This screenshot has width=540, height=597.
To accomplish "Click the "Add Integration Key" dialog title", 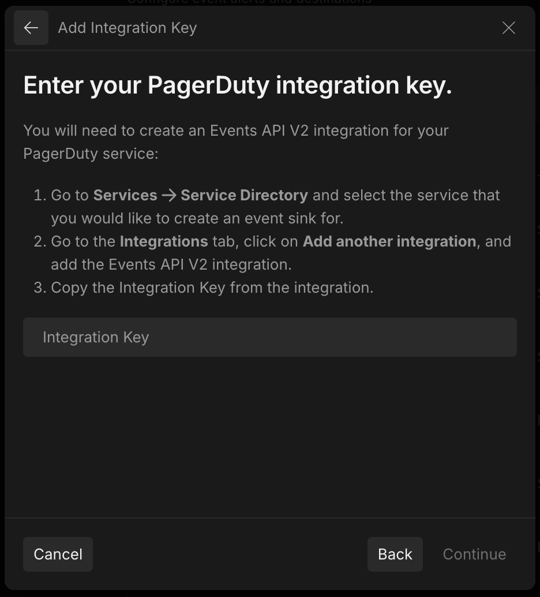I will click(x=127, y=28).
